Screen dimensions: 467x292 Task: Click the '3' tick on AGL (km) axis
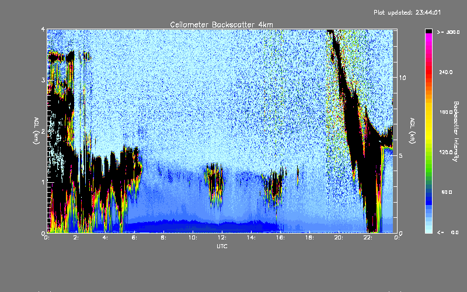coord(43,80)
